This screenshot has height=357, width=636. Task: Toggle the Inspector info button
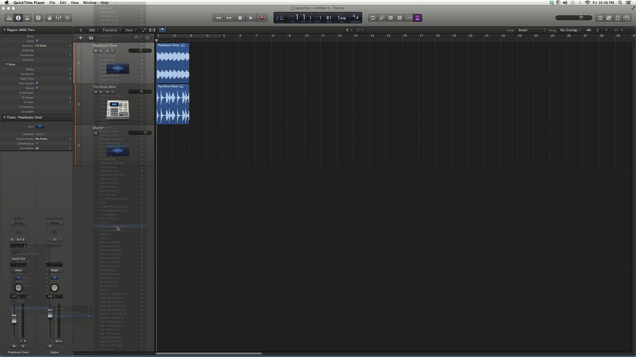tap(18, 18)
